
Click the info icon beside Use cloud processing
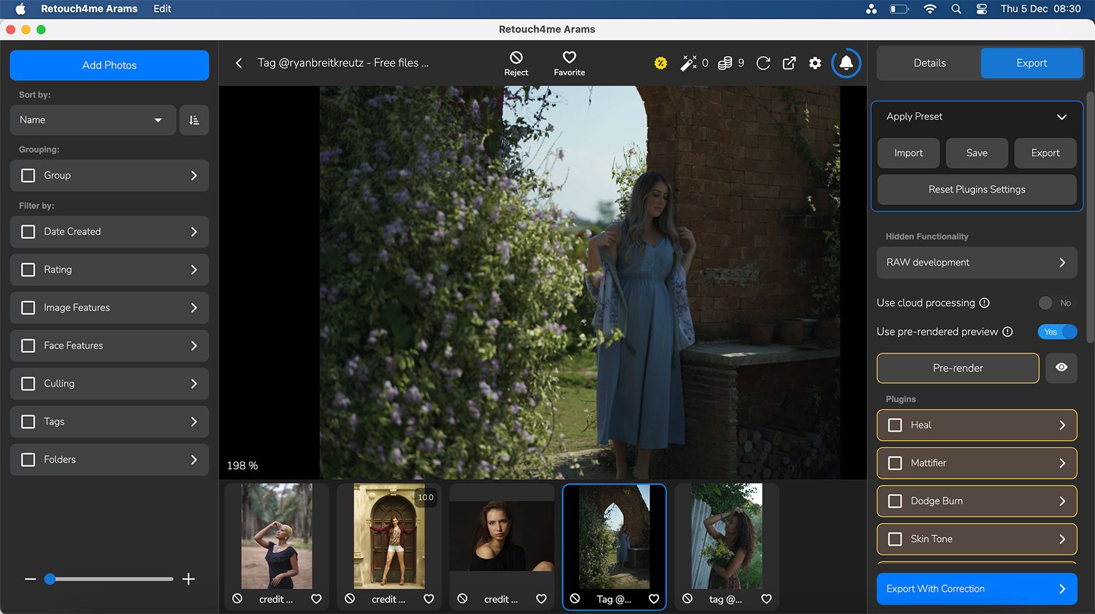pos(984,303)
